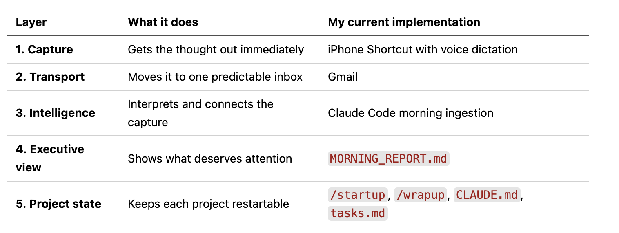Click the CLAUDE.md code tag
619x233 pixels.
pyautogui.click(x=487, y=195)
